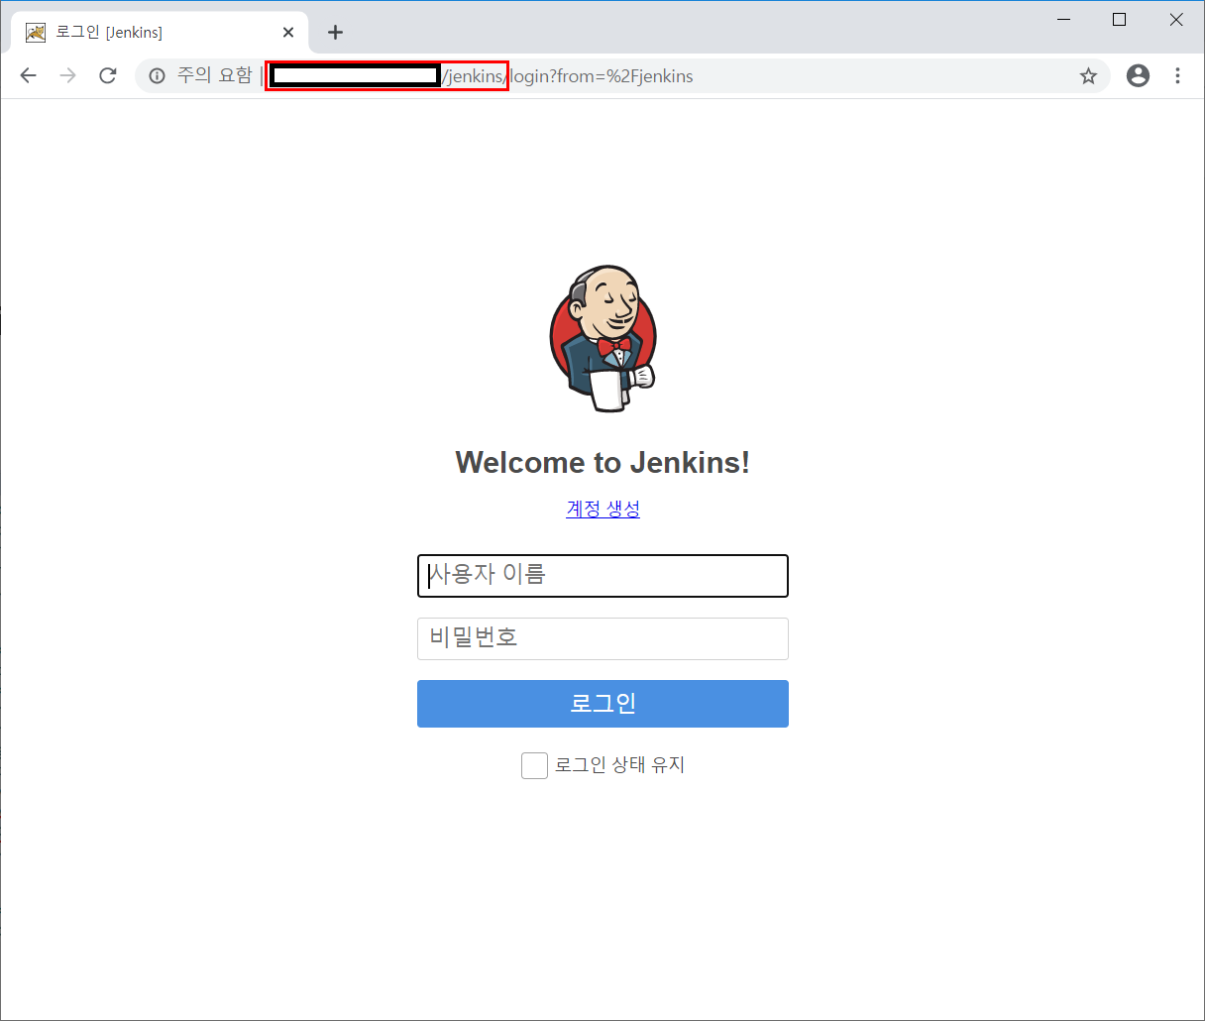Click the 주의 요함 security label
1205x1021 pixels.
pyautogui.click(x=215, y=76)
